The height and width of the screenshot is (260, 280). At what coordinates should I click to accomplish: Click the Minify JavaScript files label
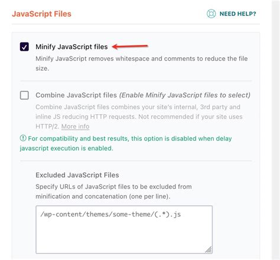(71, 47)
